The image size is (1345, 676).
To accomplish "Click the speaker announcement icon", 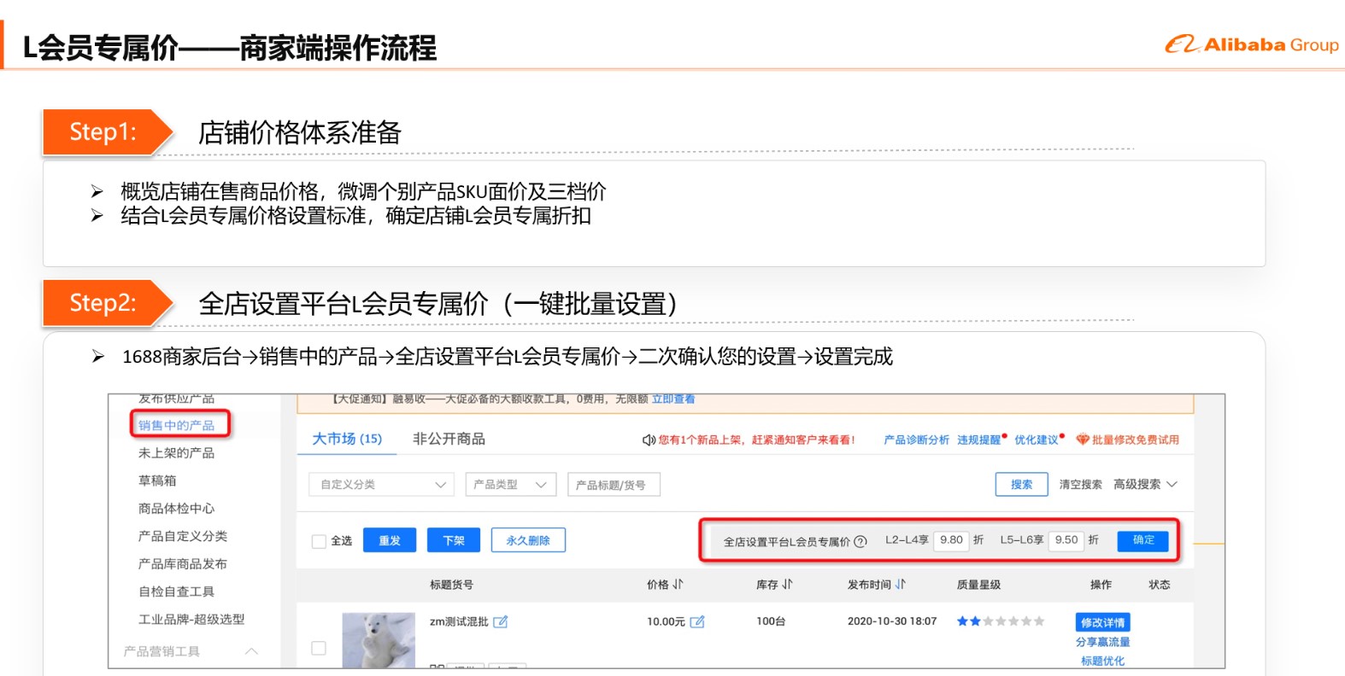I will (649, 440).
